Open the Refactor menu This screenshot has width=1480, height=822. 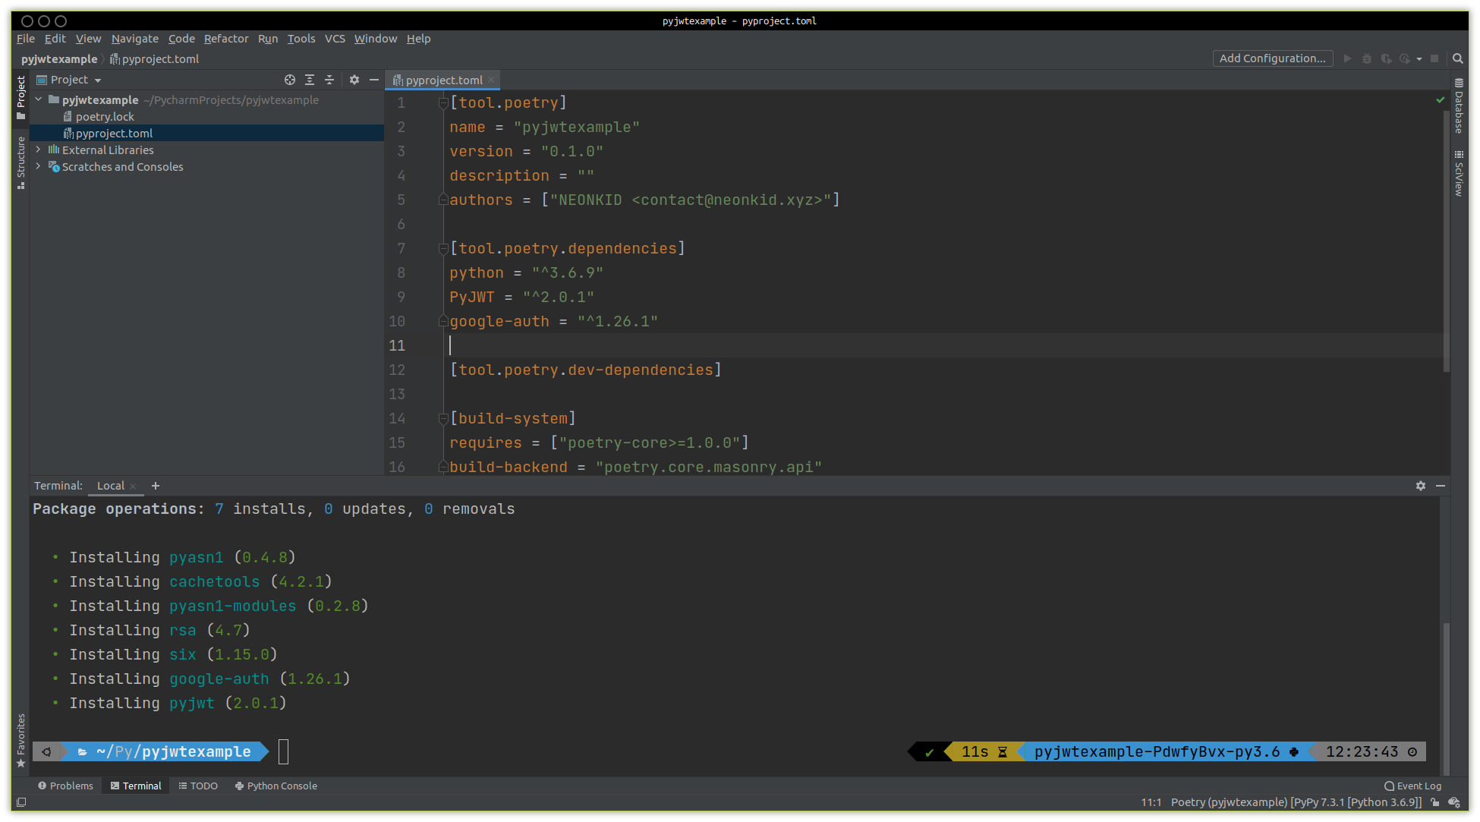point(225,39)
